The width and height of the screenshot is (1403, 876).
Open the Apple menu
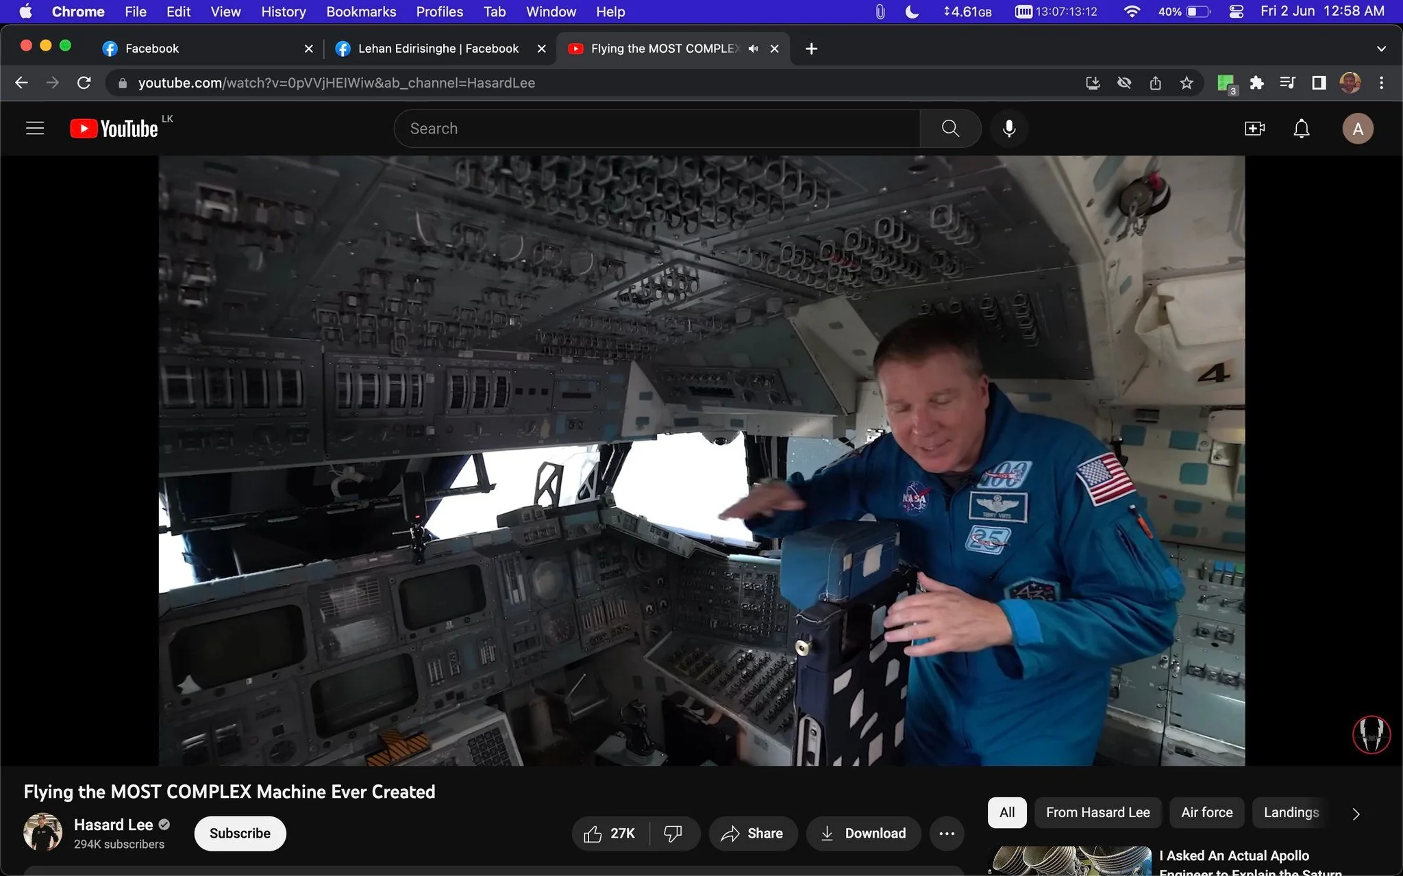tap(25, 12)
